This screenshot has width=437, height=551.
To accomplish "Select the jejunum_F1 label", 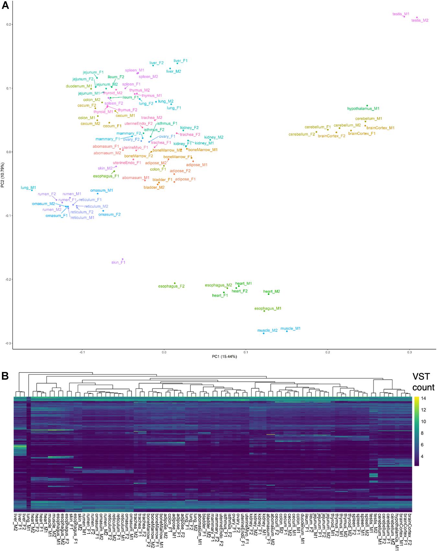I will tap(93, 72).
